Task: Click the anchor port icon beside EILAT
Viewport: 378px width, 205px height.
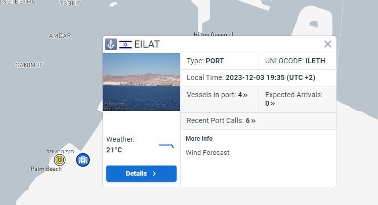Action: pyautogui.click(x=111, y=44)
